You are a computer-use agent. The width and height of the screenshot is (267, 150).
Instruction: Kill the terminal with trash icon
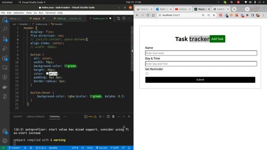[113, 117]
